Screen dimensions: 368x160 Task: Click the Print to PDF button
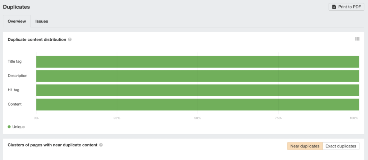[346, 7]
